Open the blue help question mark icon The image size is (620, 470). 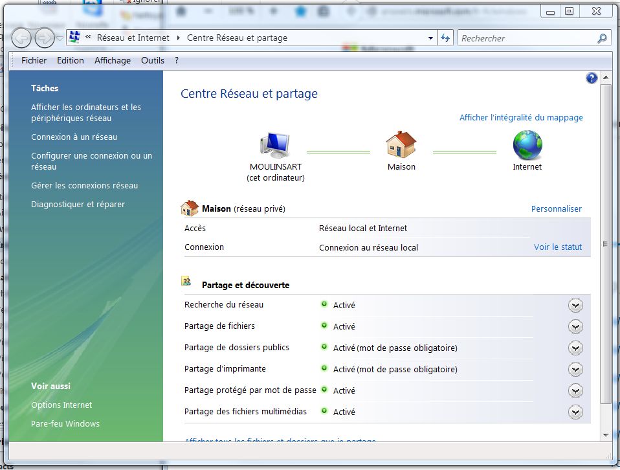coord(591,78)
